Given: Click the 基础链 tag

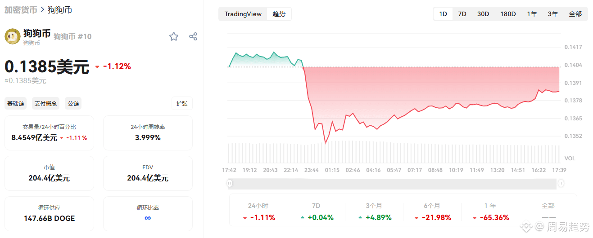Looking at the screenshot, I should 16,104.
